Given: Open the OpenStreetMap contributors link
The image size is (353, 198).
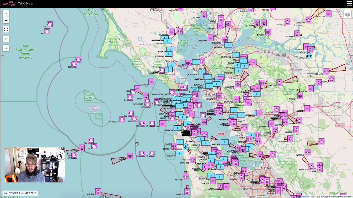Looking at the screenshot, I should coord(338,196).
